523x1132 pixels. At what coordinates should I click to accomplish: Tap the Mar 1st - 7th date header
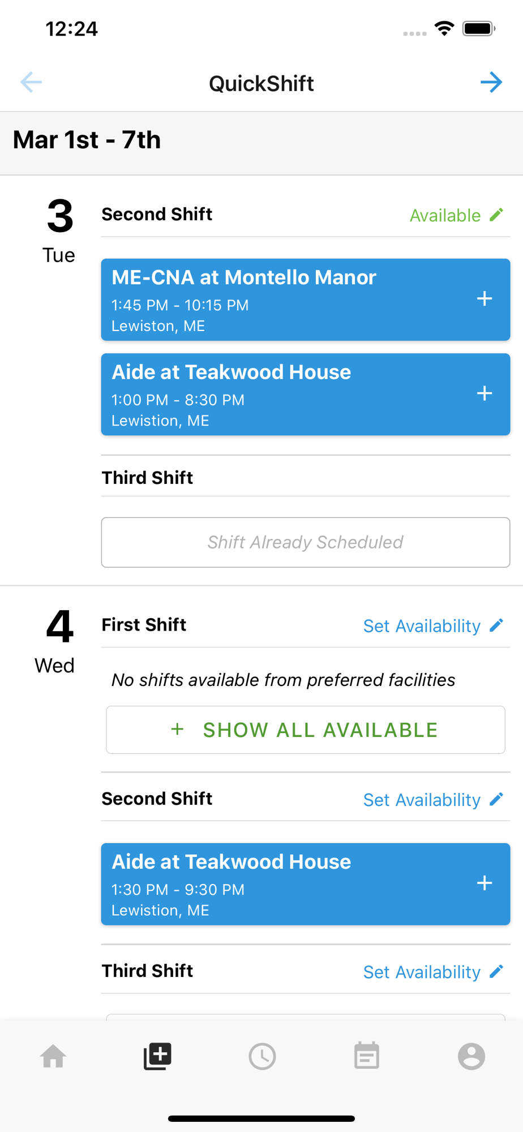(x=87, y=140)
